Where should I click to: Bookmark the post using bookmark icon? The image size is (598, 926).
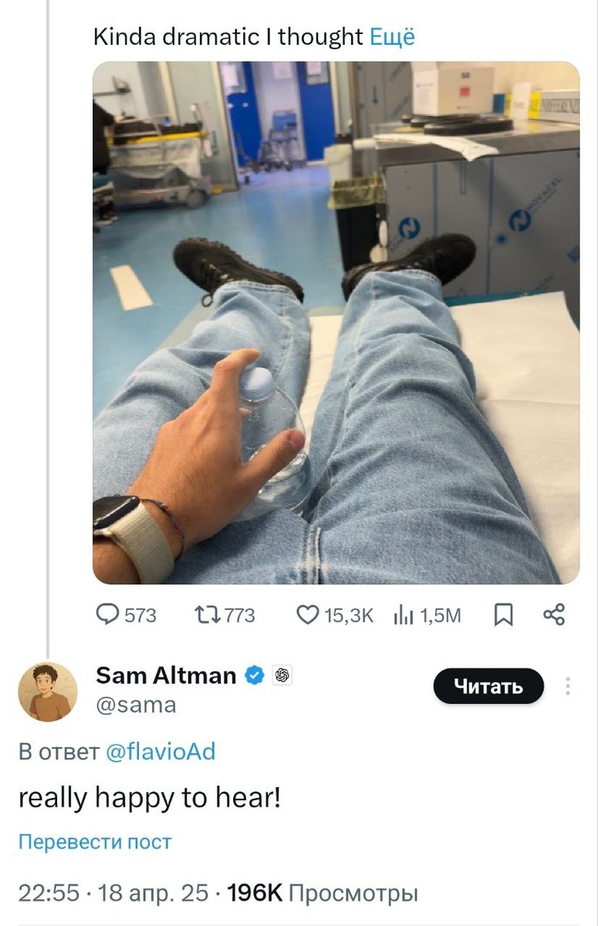[x=503, y=614]
